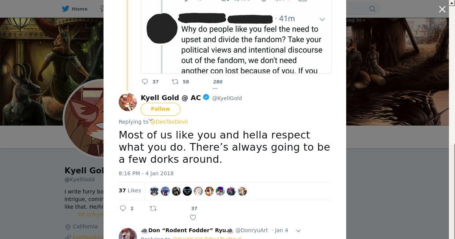This screenshot has height=239, width=455.
Task: Click the Twitter bird Home icon
Action: pos(66,9)
